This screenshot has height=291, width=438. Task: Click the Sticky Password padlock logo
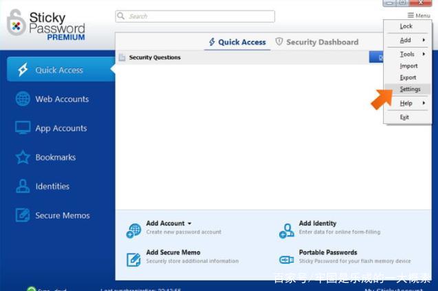tap(16, 23)
